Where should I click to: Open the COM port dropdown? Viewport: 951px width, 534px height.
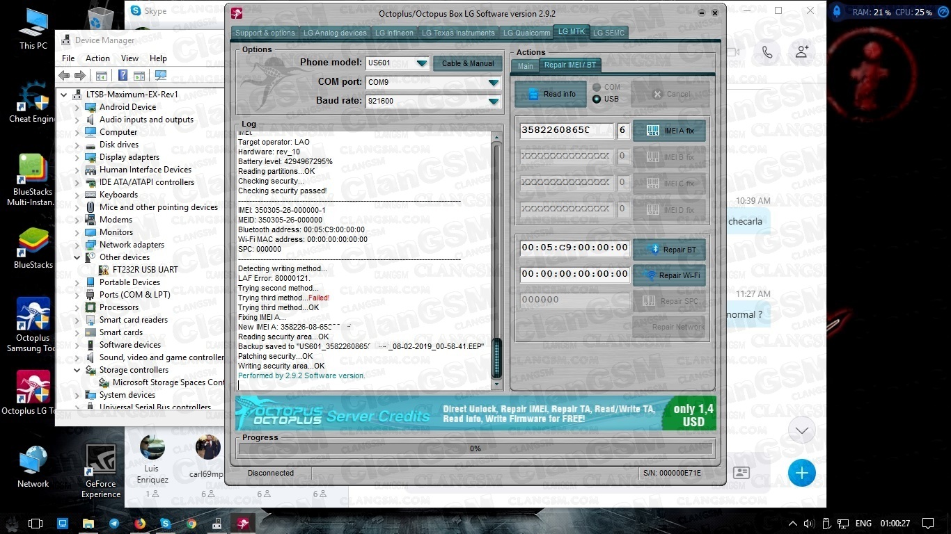click(x=494, y=82)
